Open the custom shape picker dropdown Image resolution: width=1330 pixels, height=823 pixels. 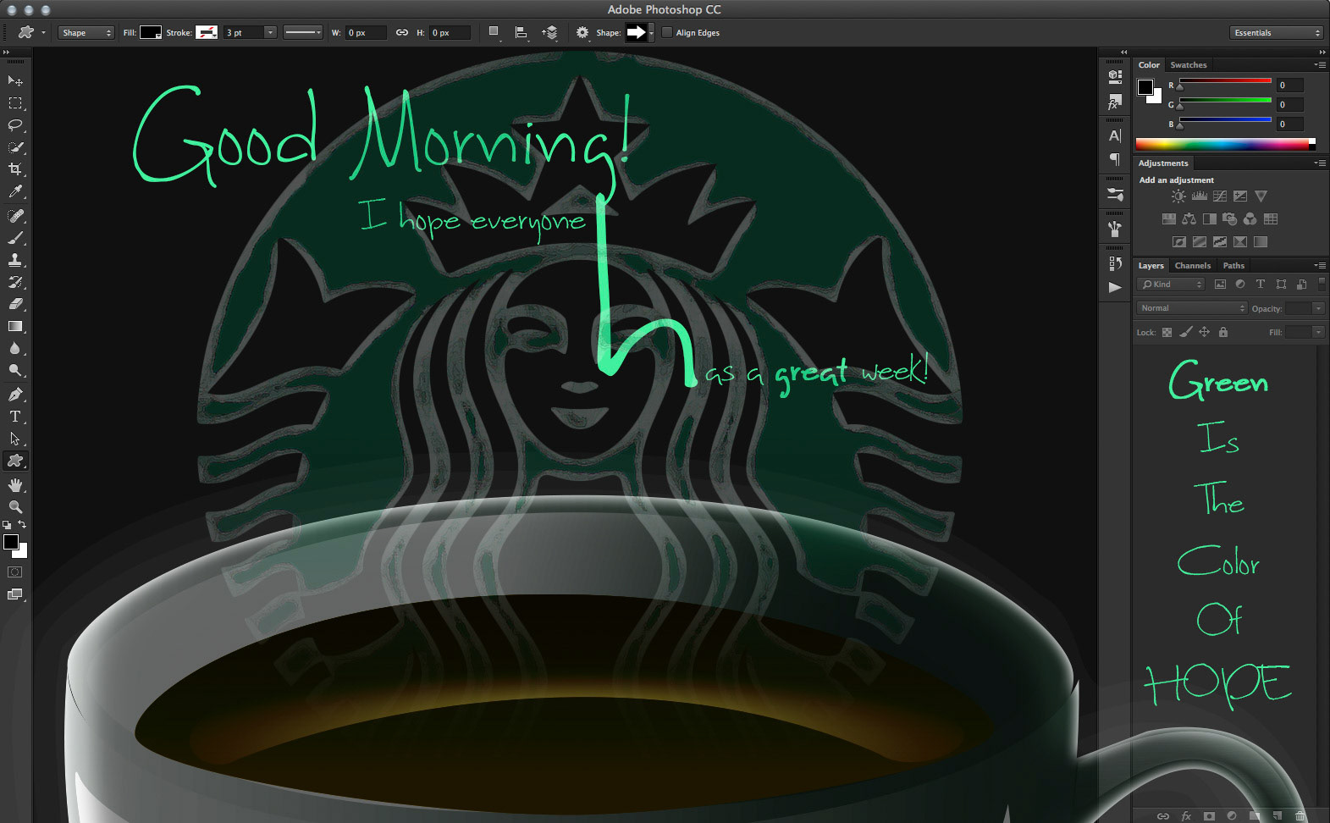651,33
